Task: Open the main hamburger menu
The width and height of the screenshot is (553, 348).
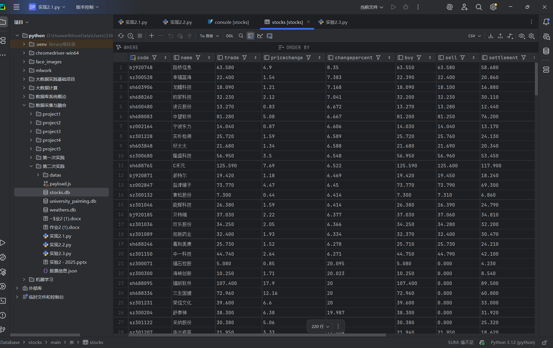Action: click(17, 7)
